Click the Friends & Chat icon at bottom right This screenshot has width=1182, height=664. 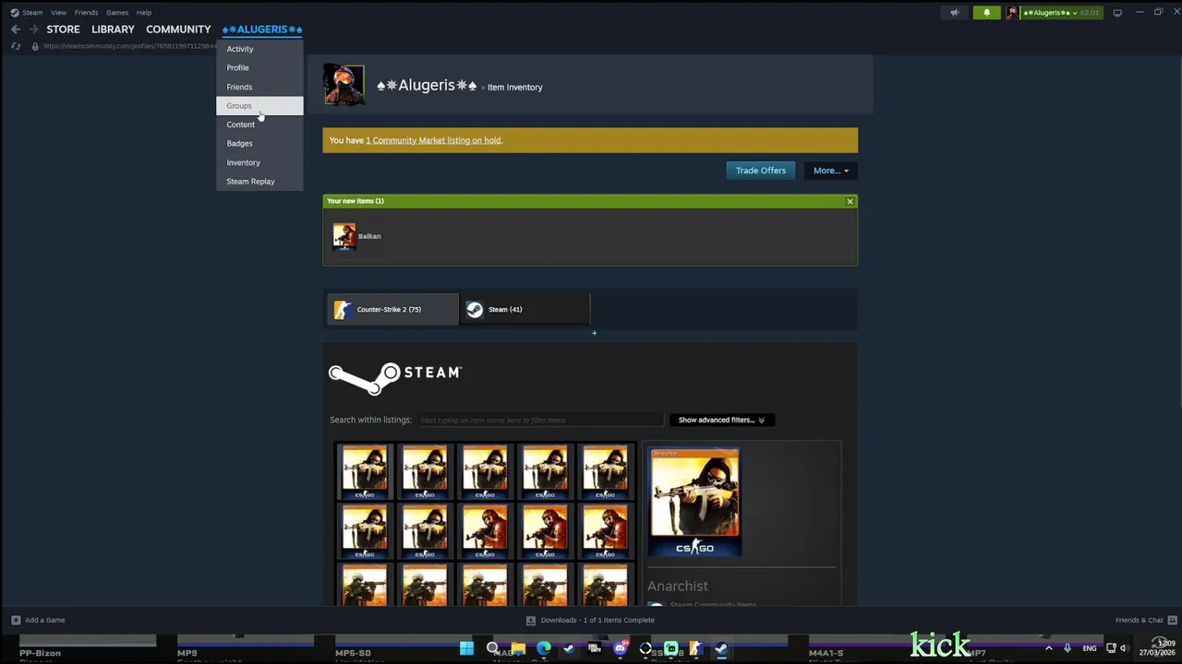(1173, 620)
